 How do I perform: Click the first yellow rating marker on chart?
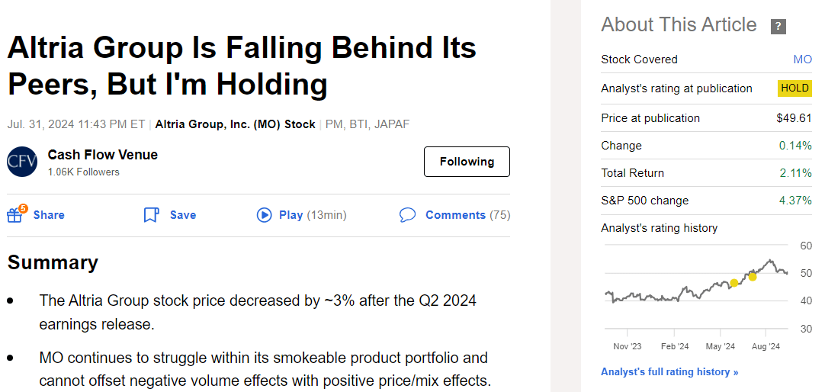[734, 283]
